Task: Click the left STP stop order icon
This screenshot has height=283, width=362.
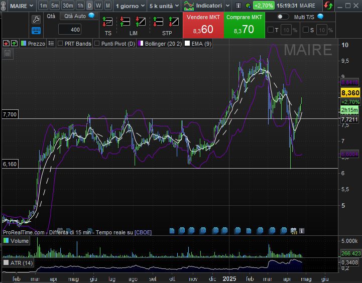Action: pyautogui.click(x=159, y=22)
